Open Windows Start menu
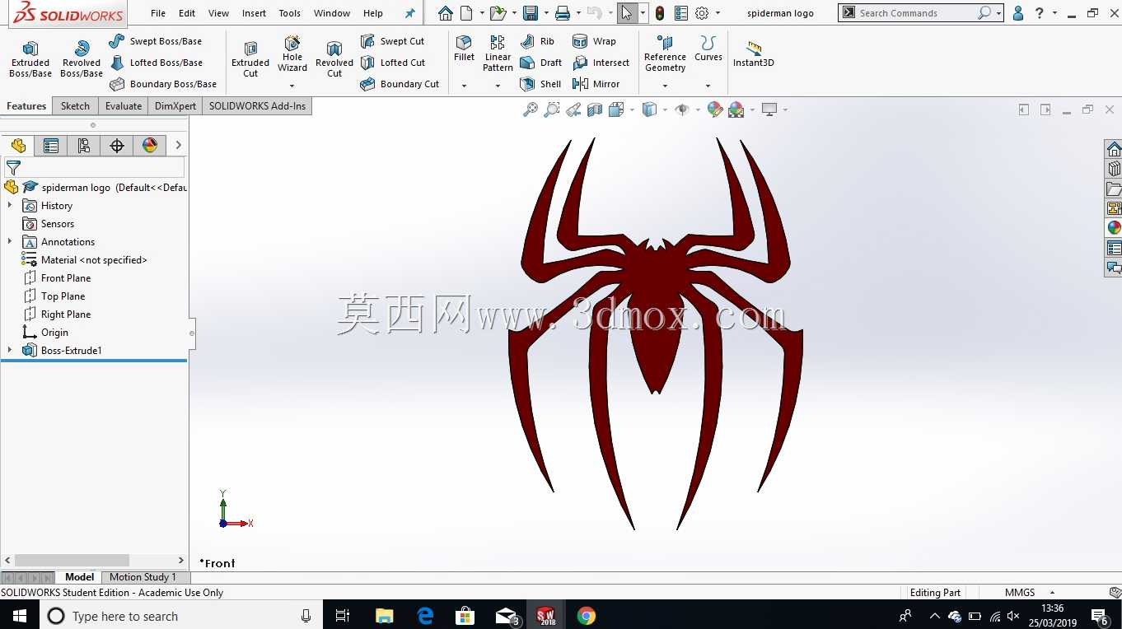1122x629 pixels. 19,616
